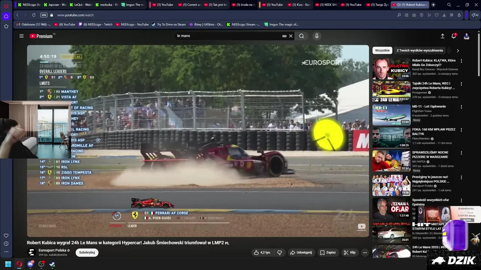This screenshot has height=270, width=481.
Task: Go back in browser navigation
Action: (17, 15)
